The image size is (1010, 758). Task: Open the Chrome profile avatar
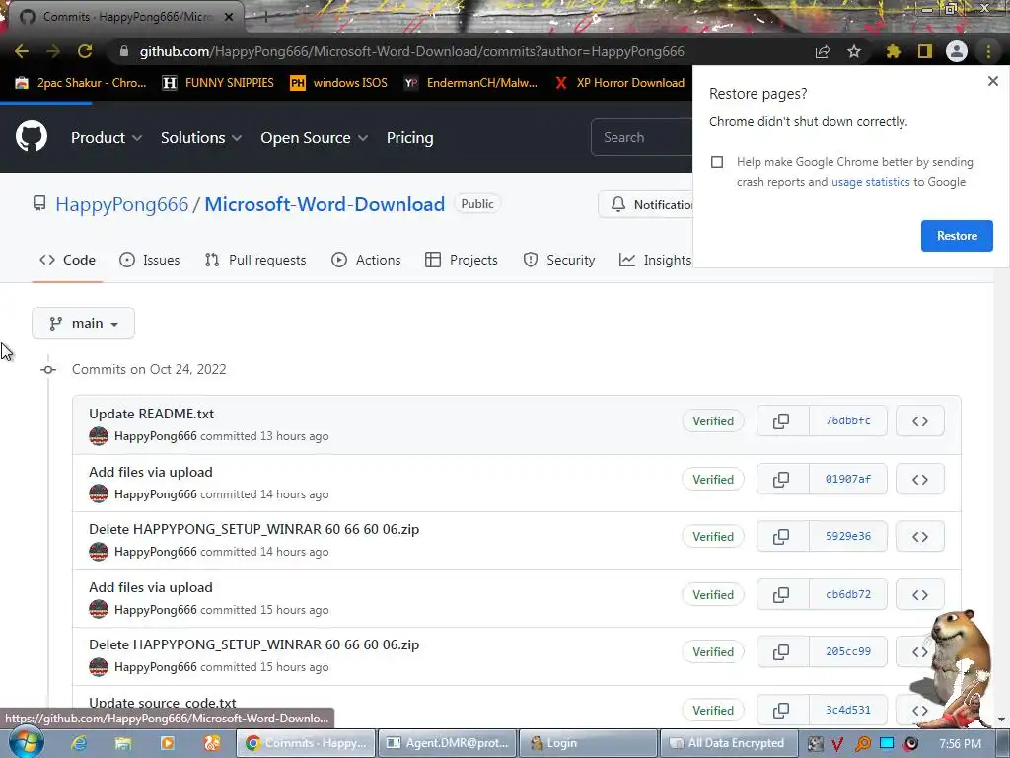tap(957, 51)
